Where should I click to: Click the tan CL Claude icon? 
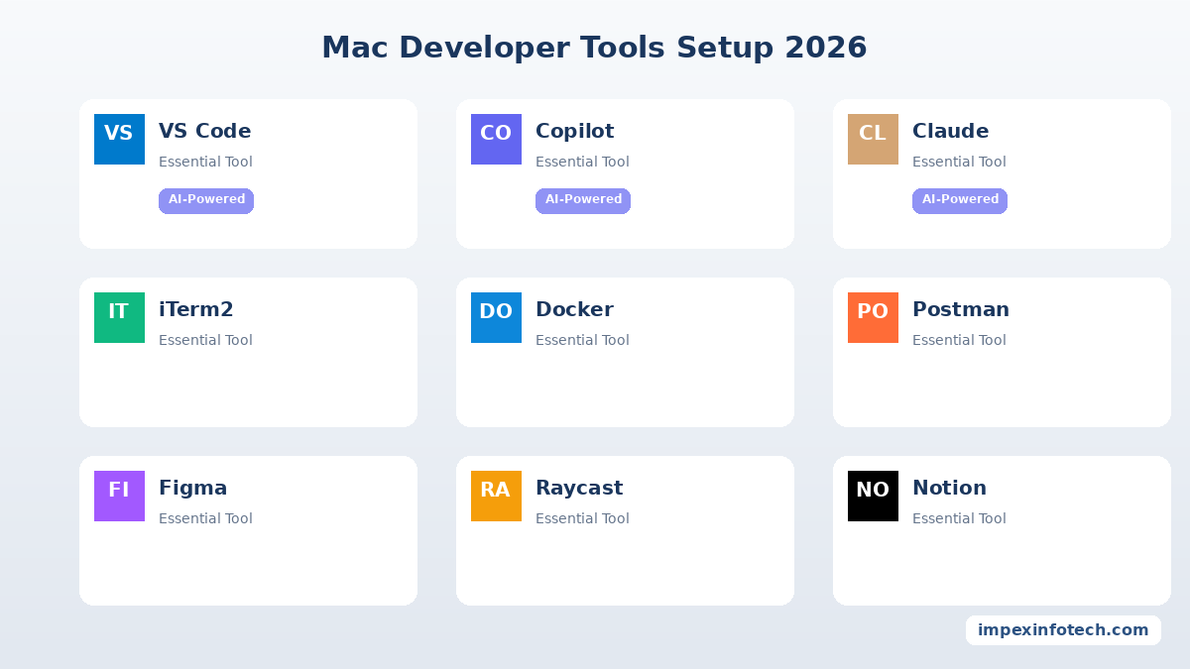tap(873, 139)
